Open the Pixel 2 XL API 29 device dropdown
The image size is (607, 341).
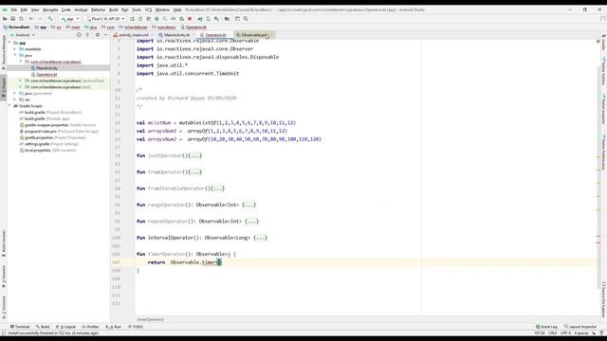(105, 19)
